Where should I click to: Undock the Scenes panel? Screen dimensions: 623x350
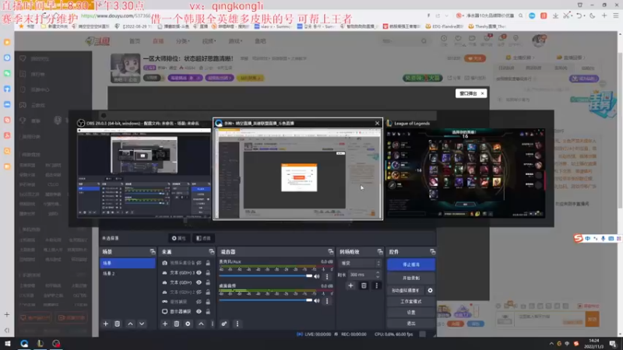point(153,251)
